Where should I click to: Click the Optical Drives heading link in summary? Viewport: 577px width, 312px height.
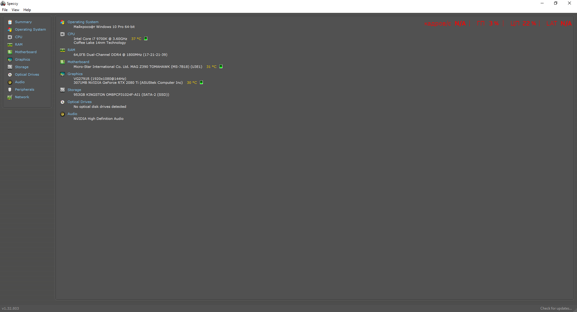click(80, 102)
